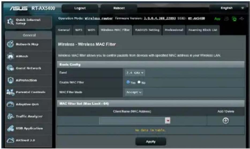The height and width of the screenshot is (149, 250).
Task: Open the RADIUS Setting tab
Action: (x=147, y=30)
